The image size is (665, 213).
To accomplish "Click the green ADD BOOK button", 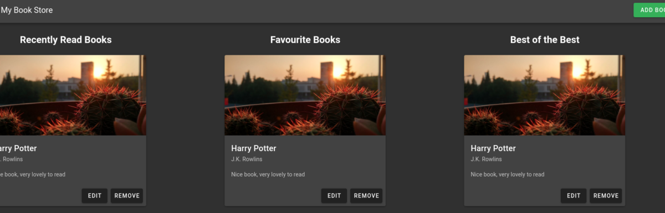I will pos(649,10).
